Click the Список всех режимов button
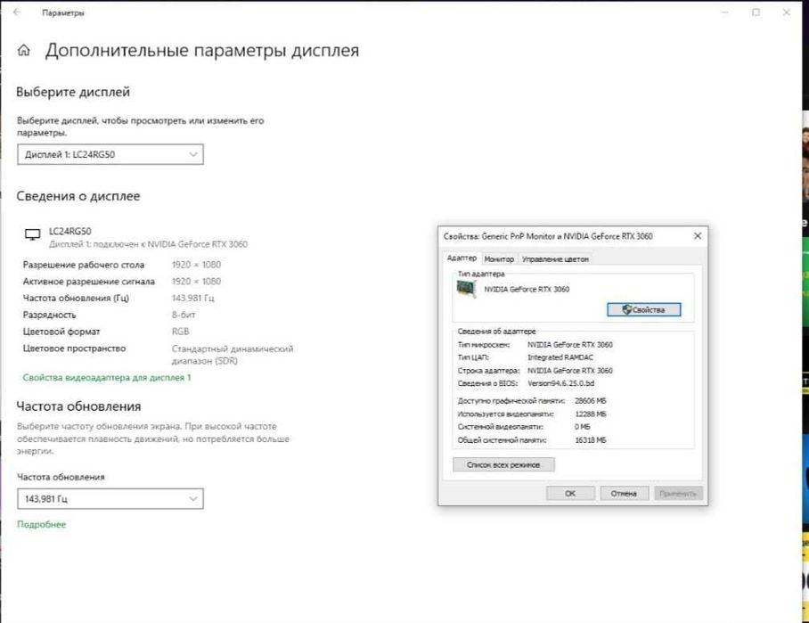 pyautogui.click(x=503, y=464)
